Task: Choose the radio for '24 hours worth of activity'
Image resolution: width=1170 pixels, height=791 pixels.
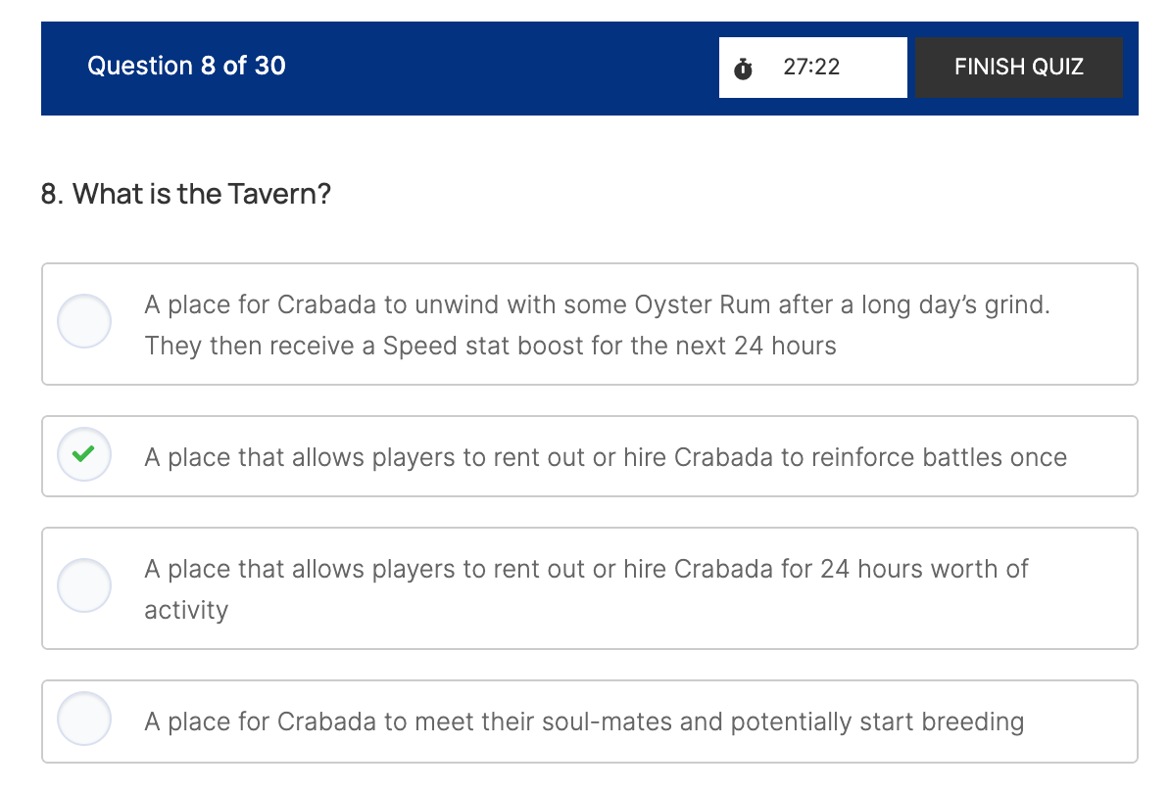Action: (84, 585)
